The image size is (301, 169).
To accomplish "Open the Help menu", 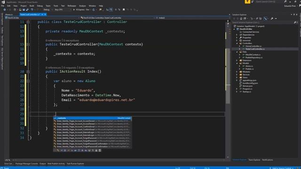I will pos(101,6).
